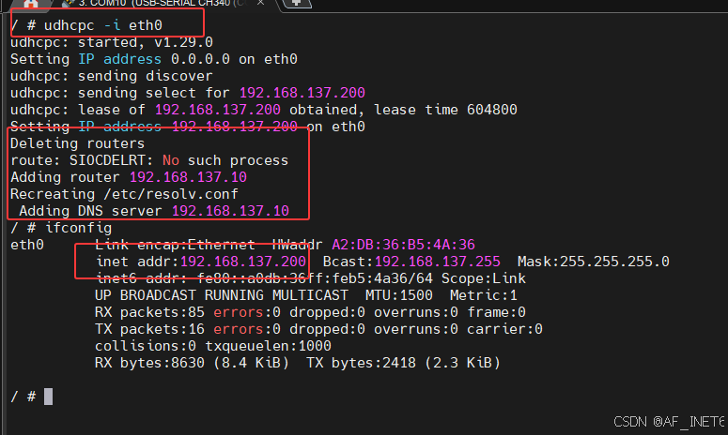Click the lease time value '604800'
This screenshot has width=728, height=435.
pos(491,110)
